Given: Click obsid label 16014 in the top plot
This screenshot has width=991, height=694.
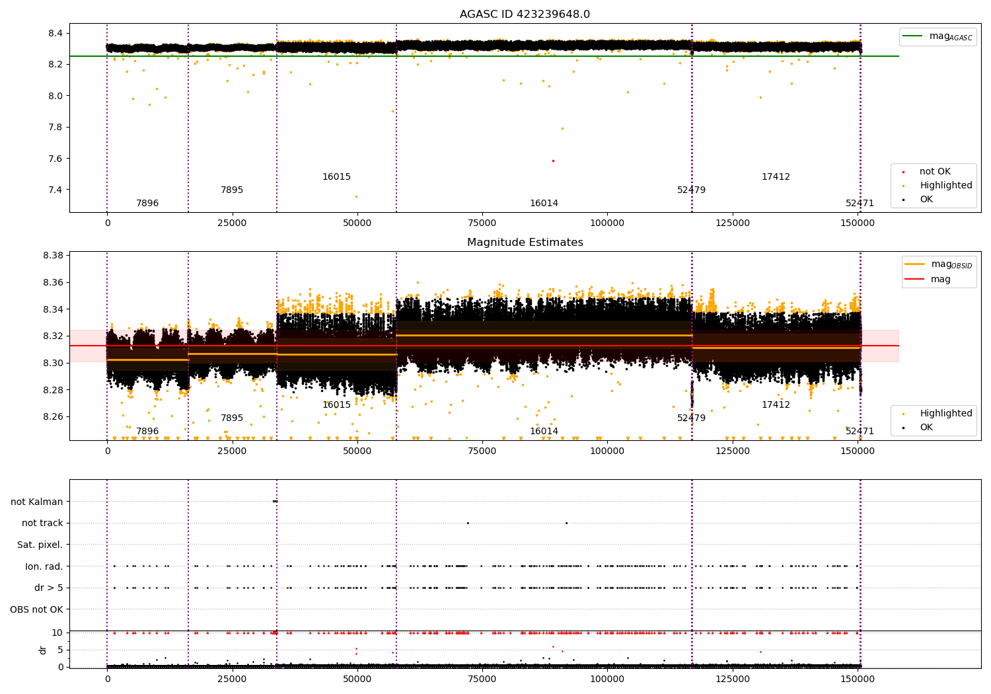Looking at the screenshot, I should point(544,204).
